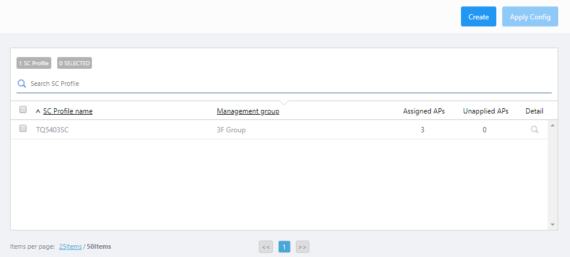Click the Unapplied APs column header
This screenshot has width=570, height=257.
(485, 111)
